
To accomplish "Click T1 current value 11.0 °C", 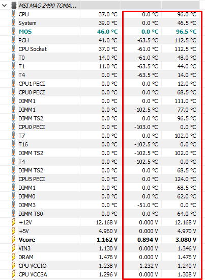I will tap(108, 66).
